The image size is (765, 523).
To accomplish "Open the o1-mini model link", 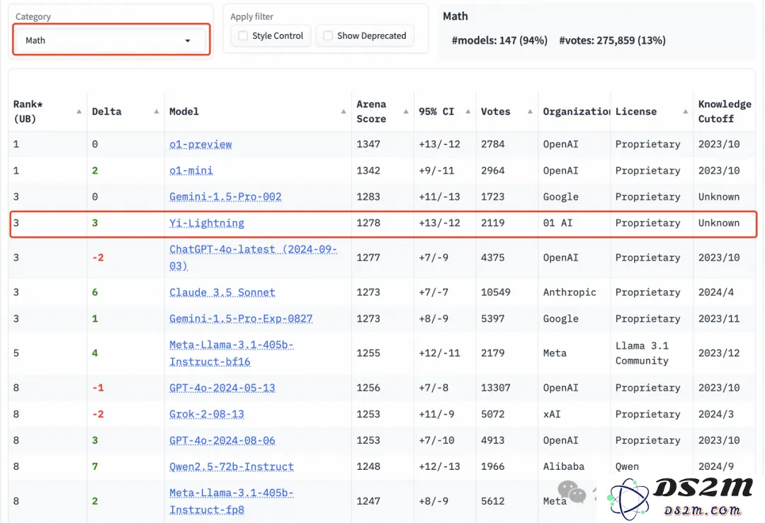I will pyautogui.click(x=191, y=171).
